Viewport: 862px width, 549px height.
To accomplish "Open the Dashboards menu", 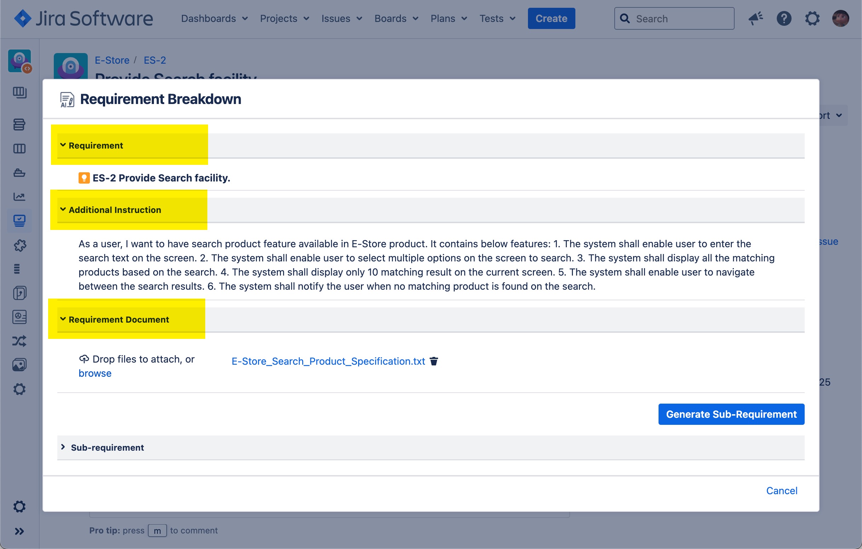I will (214, 18).
